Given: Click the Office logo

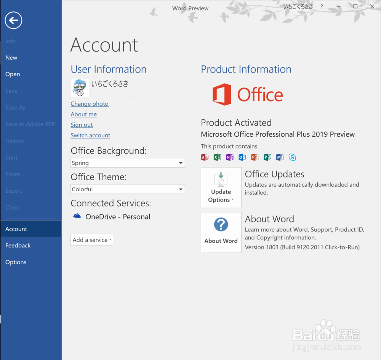Looking at the screenshot, I should tap(248, 94).
